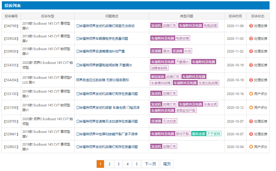This screenshot has height=171, width=276.
Task: Click the 尾页 last page button
Action: (x=167, y=164)
